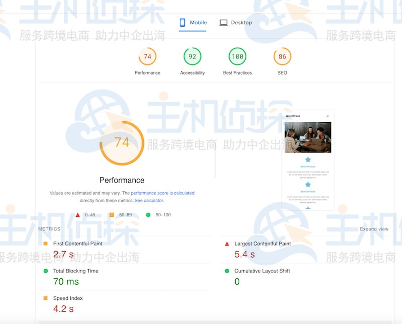The image size is (402, 324).
Task: Select the green 90–100 legend marker
Action: coord(149,214)
